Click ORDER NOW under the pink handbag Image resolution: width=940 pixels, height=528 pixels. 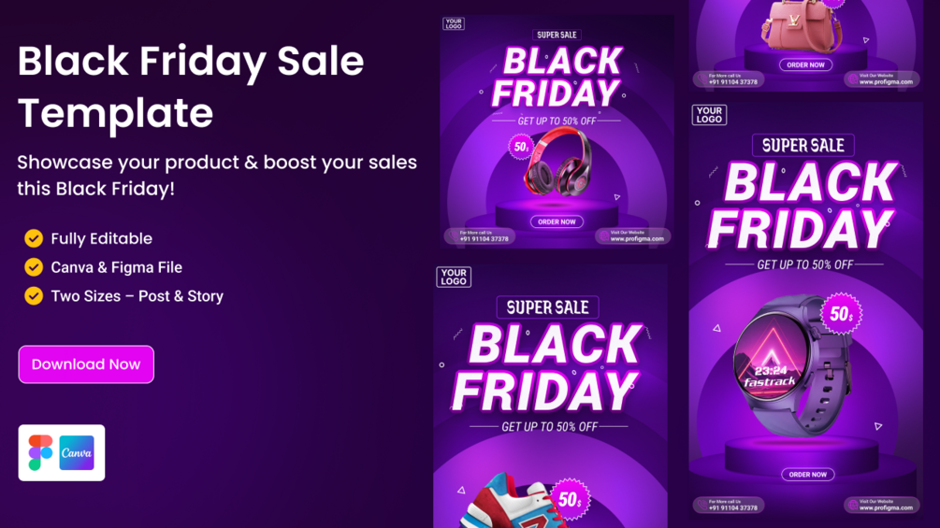[x=805, y=64]
